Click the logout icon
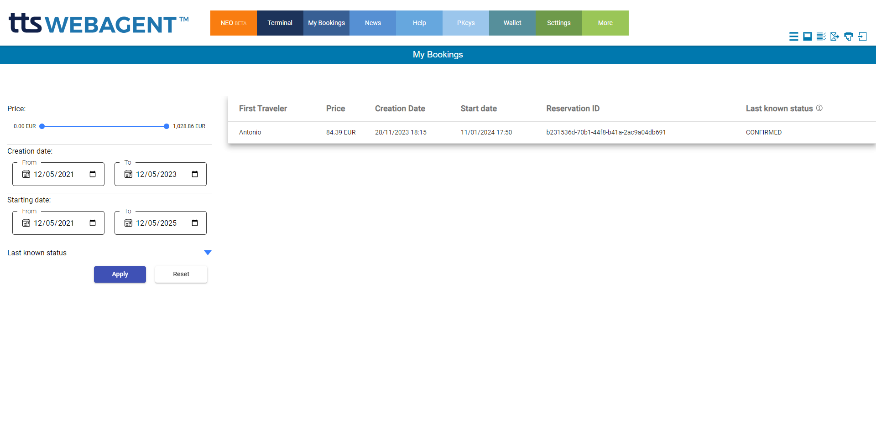 (x=863, y=36)
